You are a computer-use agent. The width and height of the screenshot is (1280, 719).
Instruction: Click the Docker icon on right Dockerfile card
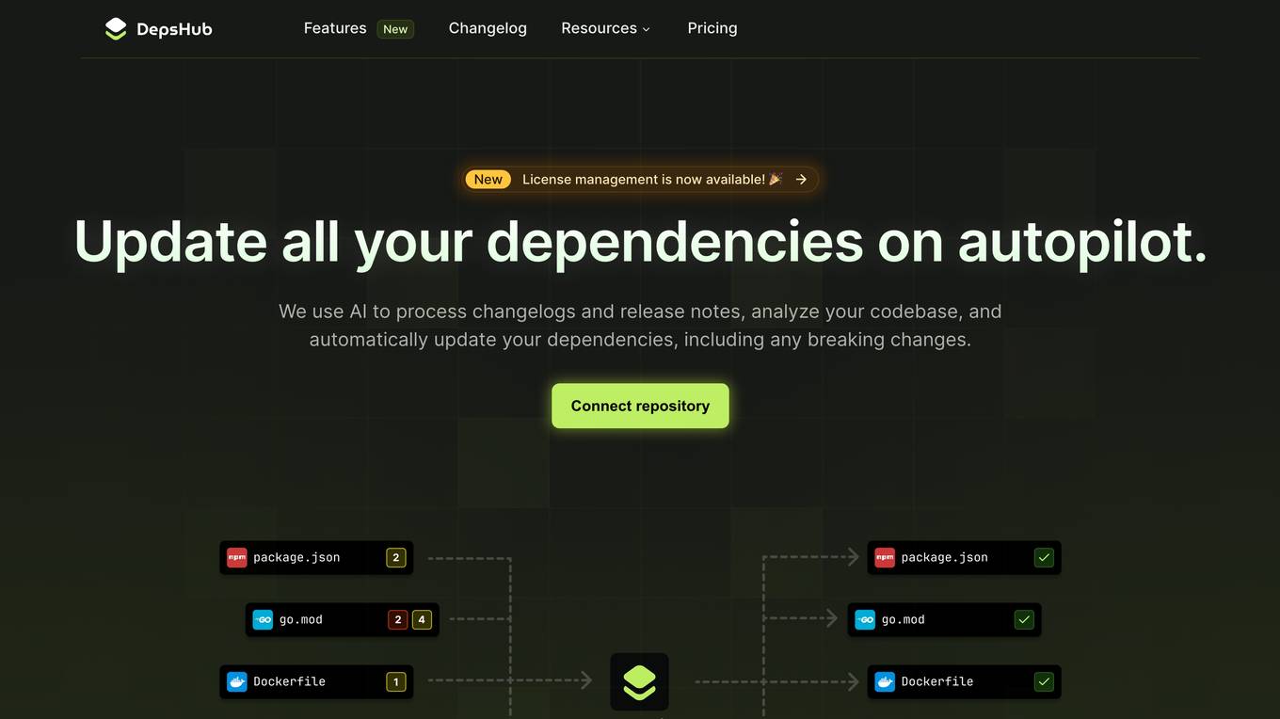pyautogui.click(x=885, y=681)
